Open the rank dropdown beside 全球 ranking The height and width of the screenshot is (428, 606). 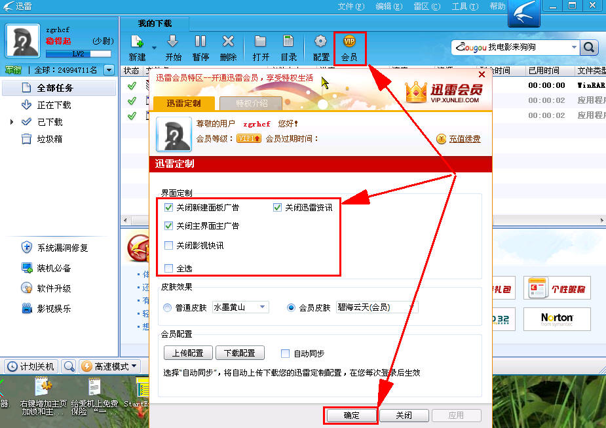(109, 70)
